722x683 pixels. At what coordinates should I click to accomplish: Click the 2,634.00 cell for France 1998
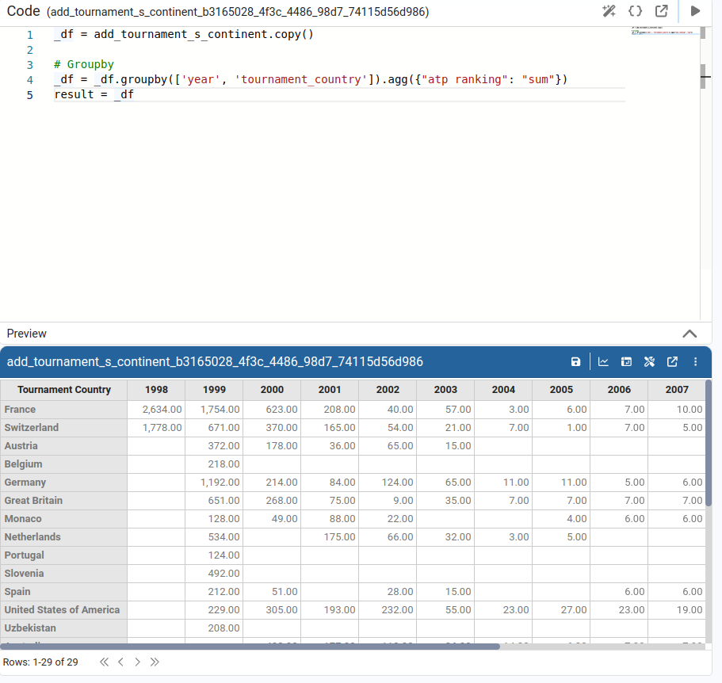click(157, 410)
